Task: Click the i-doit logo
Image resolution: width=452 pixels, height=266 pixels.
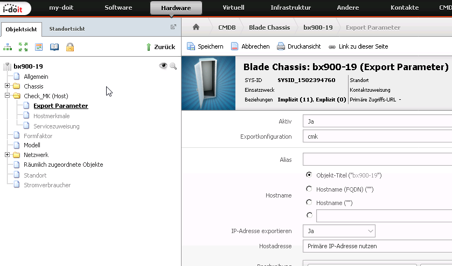Action: tap(15, 8)
